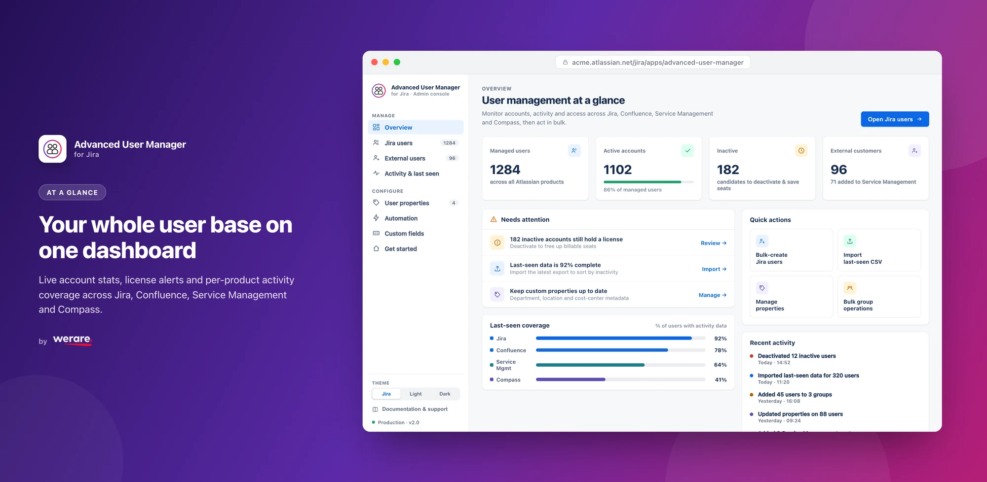Click Imported last-seen data for 320 users entry
987x482 pixels.
(808, 379)
